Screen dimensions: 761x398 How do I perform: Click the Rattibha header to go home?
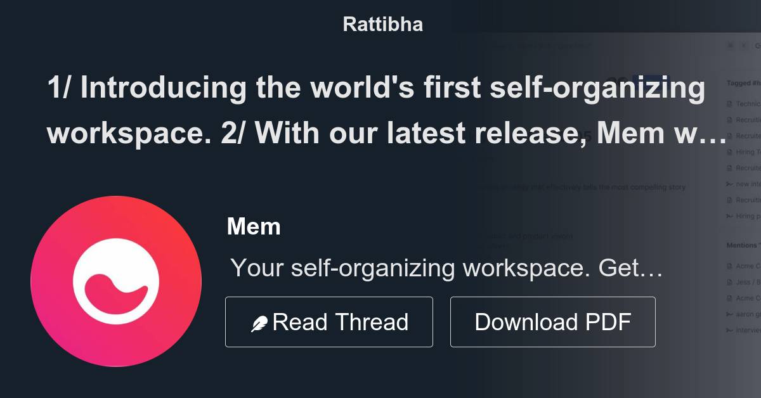[382, 24]
